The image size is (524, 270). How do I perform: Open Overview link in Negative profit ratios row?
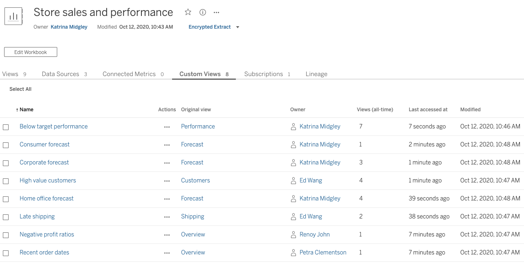193,234
